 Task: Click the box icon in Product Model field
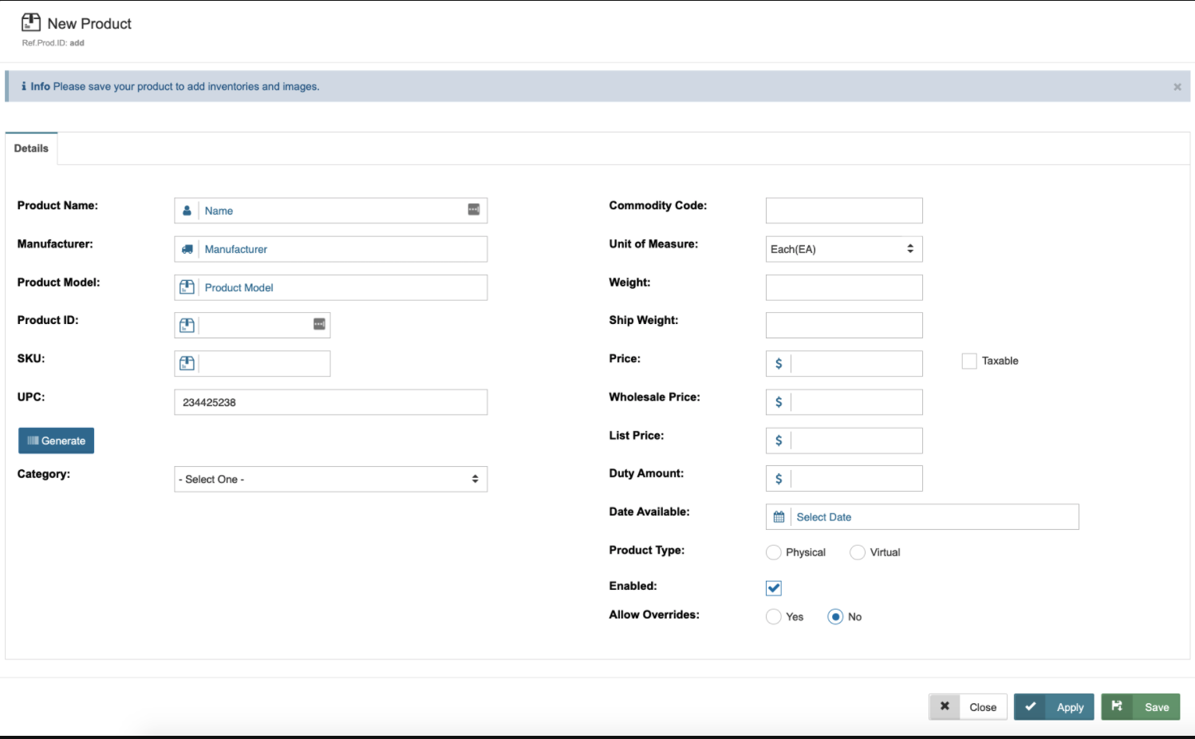point(187,287)
